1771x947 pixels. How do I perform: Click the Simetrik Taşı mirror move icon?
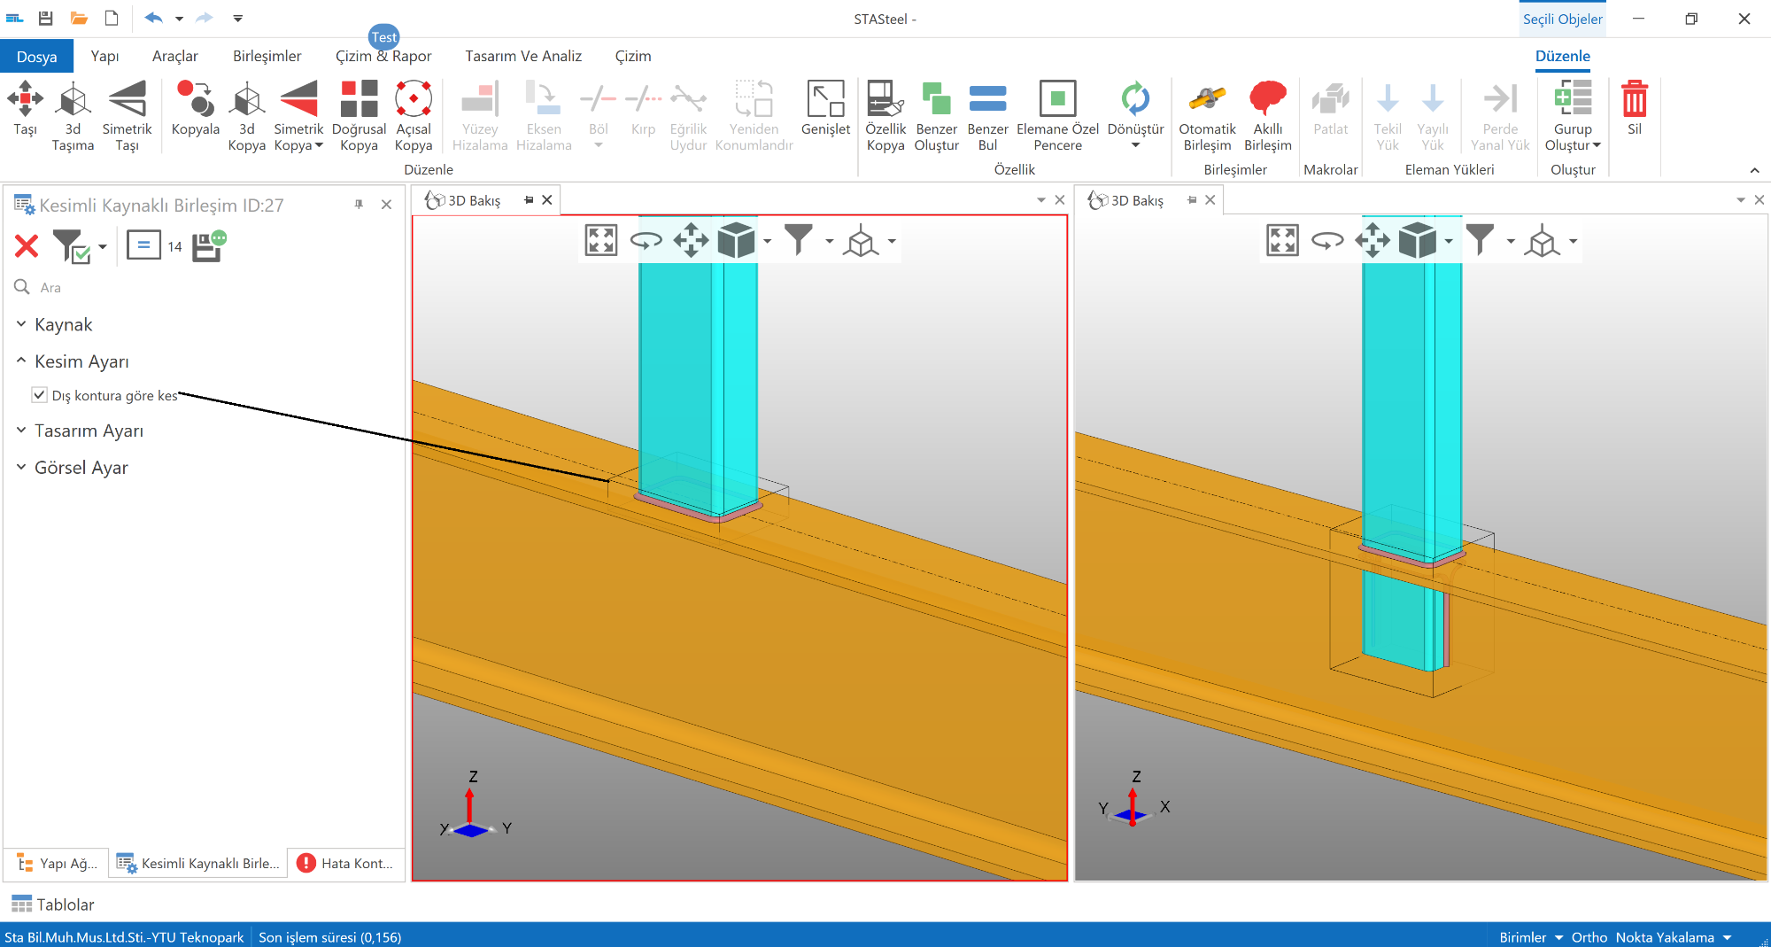coord(127,99)
